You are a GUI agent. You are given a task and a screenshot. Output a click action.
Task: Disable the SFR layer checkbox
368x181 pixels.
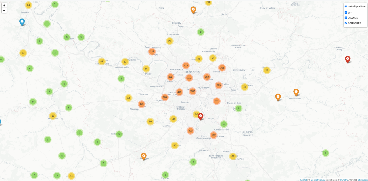pos(346,12)
